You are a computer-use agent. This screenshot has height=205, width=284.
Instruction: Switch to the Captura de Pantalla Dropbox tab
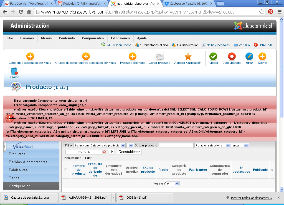pyautogui.click(x=188, y=4)
